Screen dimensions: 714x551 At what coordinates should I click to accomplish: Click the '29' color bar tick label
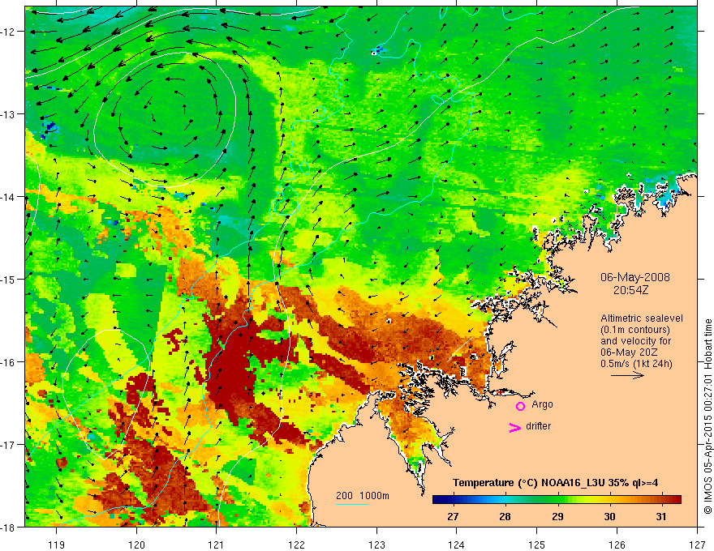(x=557, y=516)
